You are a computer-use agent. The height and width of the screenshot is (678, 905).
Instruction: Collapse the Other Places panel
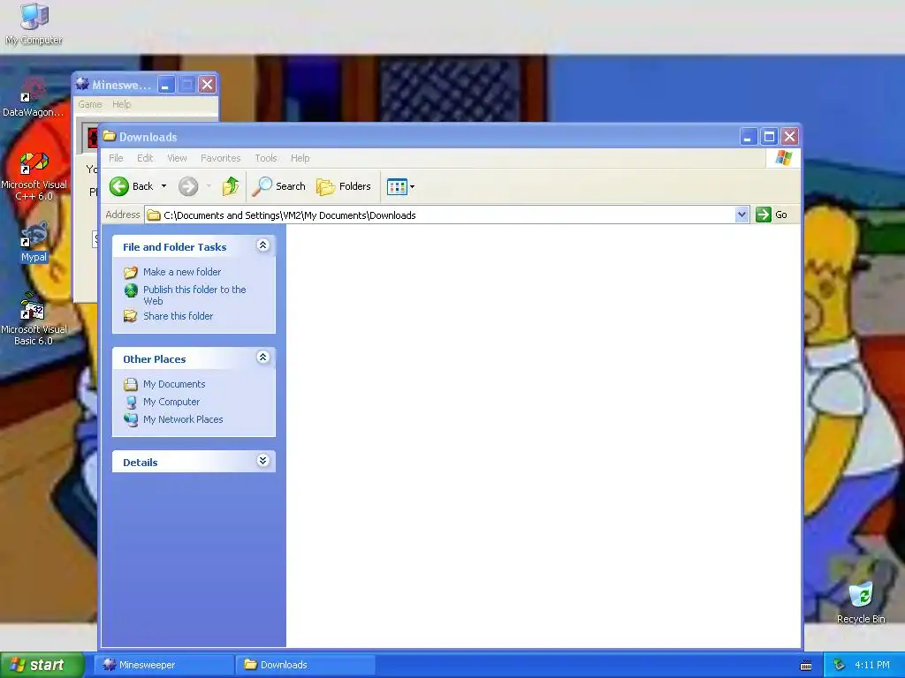click(262, 358)
